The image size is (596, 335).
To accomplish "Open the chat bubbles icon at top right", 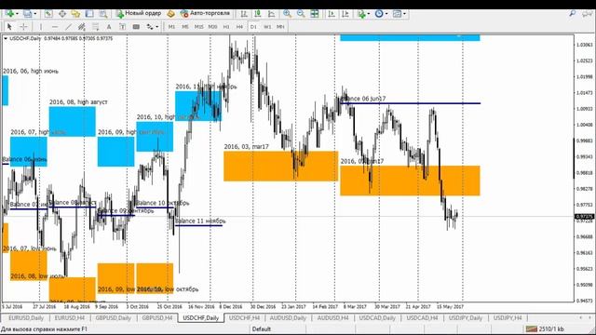I will coord(587,14).
